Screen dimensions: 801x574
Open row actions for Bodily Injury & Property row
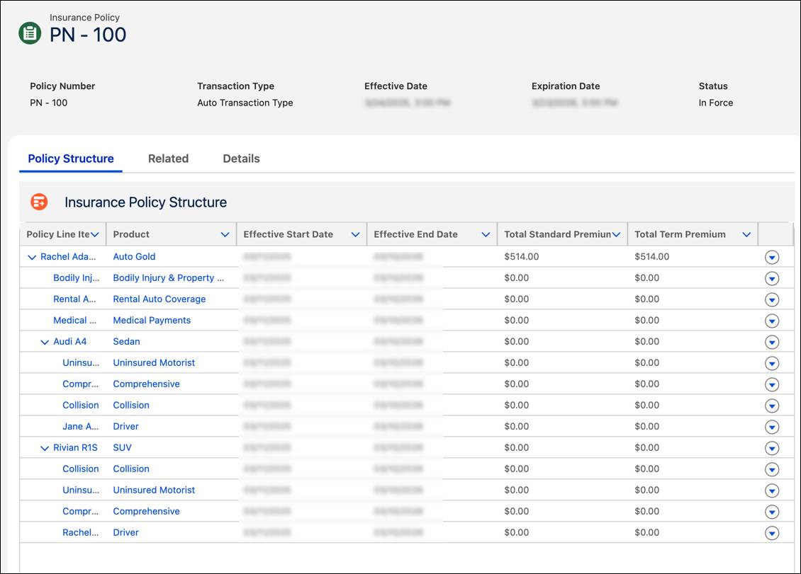772,279
